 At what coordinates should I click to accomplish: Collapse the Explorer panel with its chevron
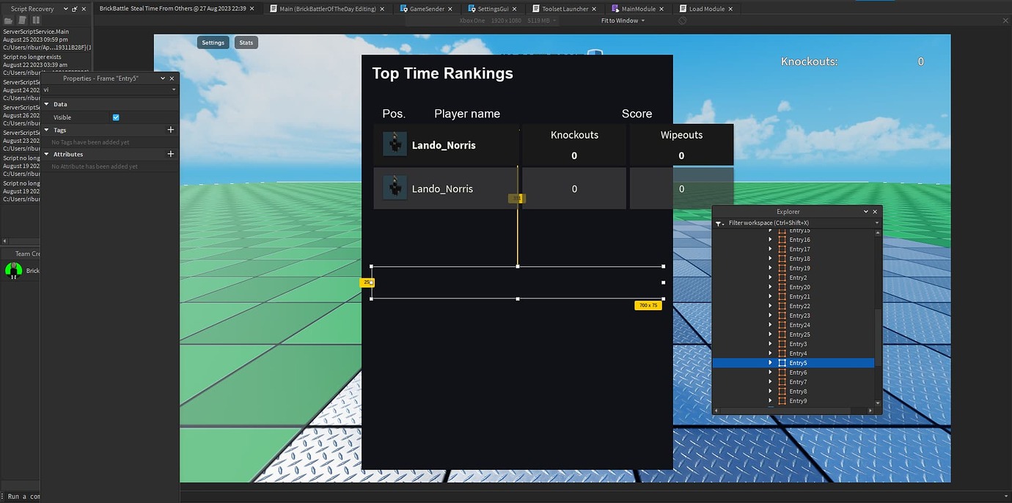tap(864, 211)
